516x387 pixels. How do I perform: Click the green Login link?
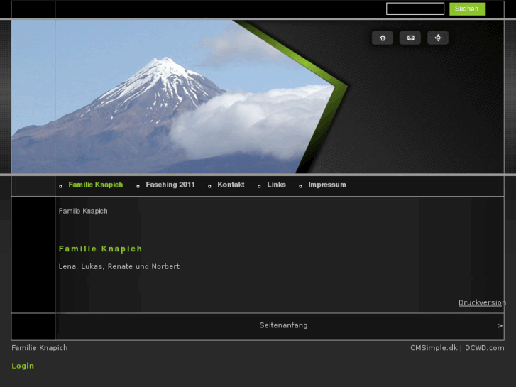23,366
